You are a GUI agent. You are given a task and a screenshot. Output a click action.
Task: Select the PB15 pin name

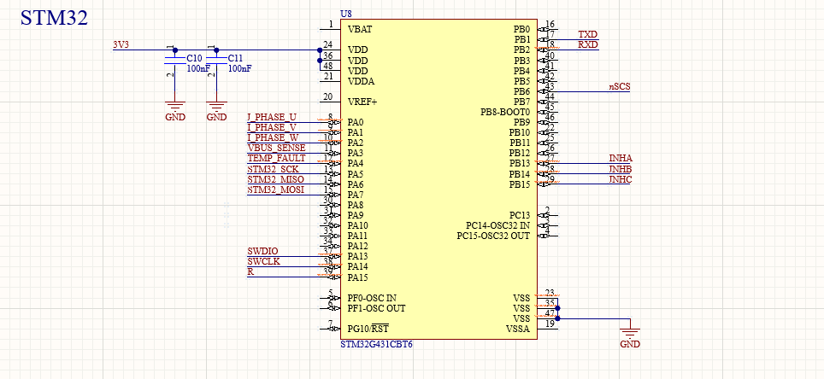tap(520, 184)
